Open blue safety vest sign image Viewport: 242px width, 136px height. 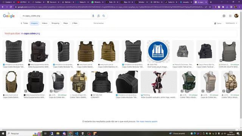point(158,51)
